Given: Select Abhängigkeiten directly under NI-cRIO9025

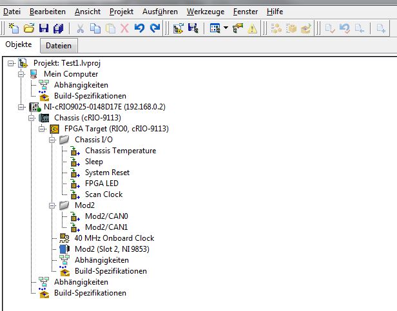Looking at the screenshot, I should click(x=81, y=282).
